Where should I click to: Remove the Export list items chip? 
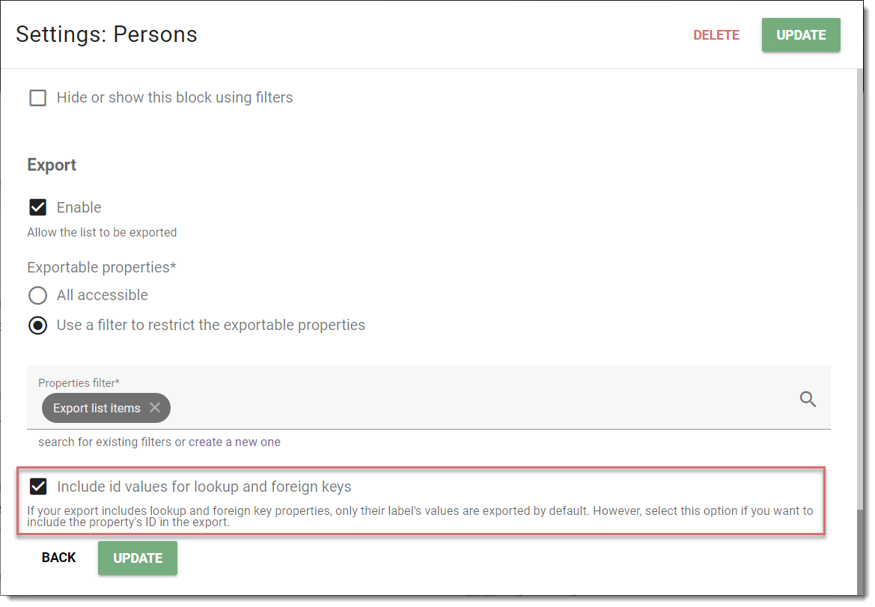(155, 408)
